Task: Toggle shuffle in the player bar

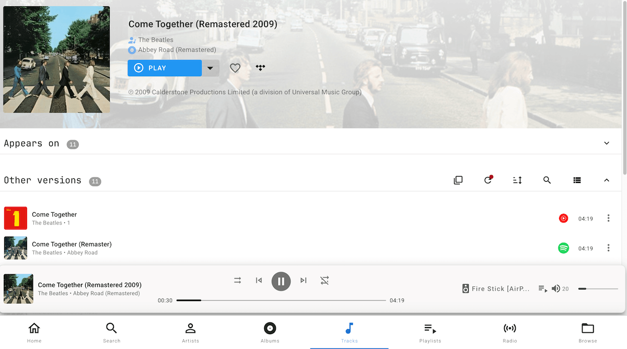Action: tap(238, 281)
